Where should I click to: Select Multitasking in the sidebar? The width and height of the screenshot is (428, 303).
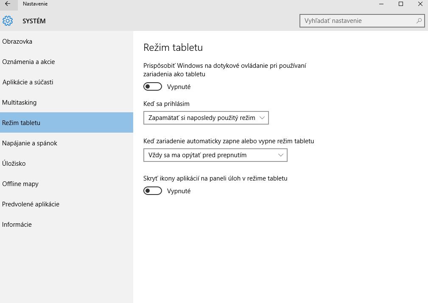pos(67,102)
